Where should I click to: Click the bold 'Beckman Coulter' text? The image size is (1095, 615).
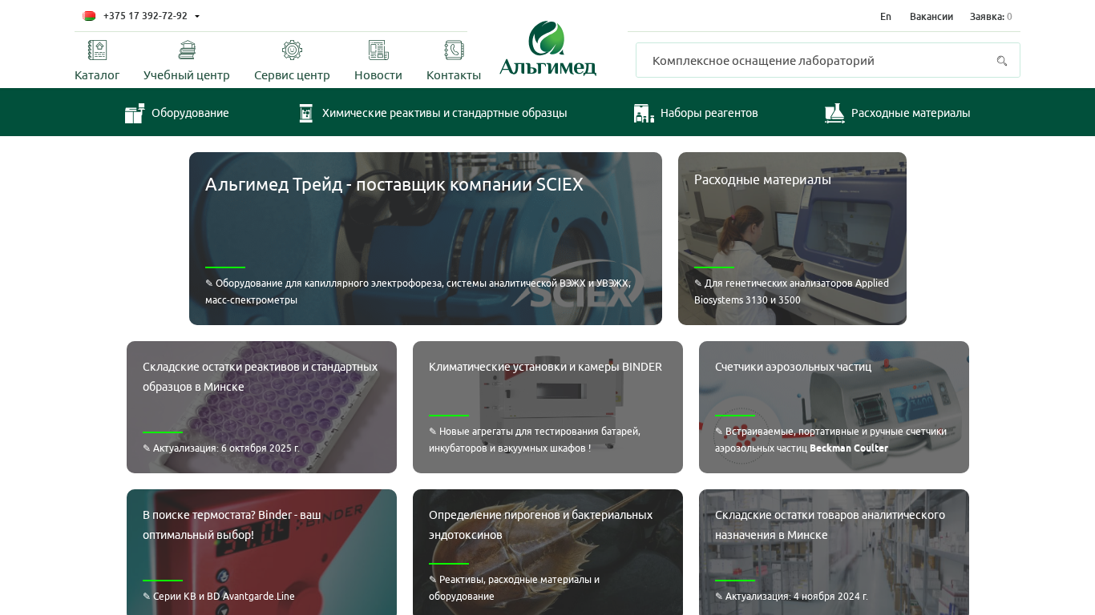(x=849, y=448)
